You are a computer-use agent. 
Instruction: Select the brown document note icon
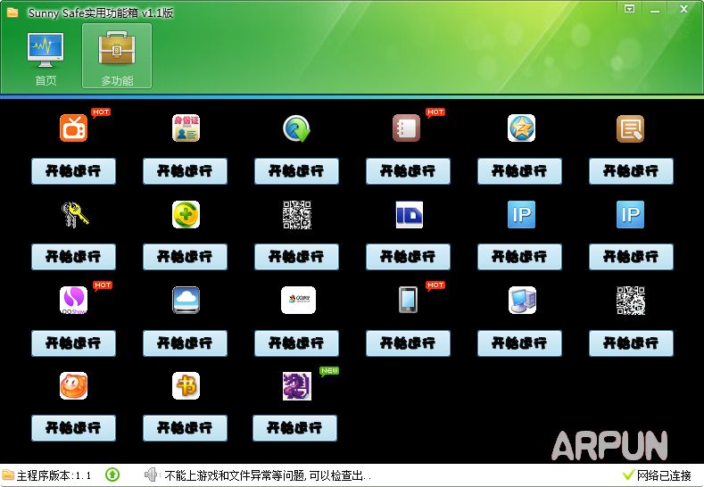(x=630, y=128)
